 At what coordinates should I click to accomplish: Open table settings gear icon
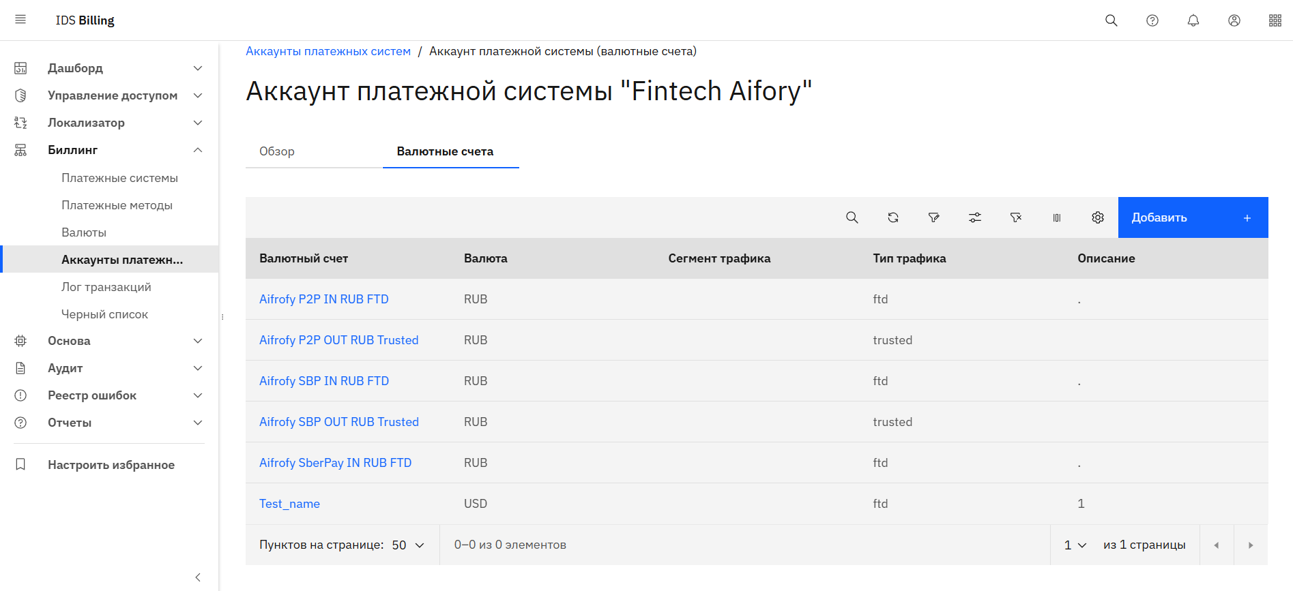tap(1097, 217)
